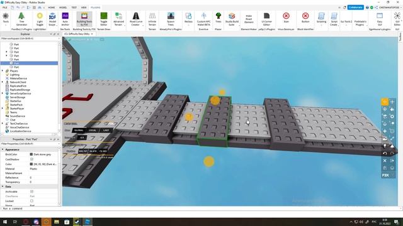This screenshot has width=403, height=226.
Task: Expand the NetworkClient node
Action: pos(3,82)
